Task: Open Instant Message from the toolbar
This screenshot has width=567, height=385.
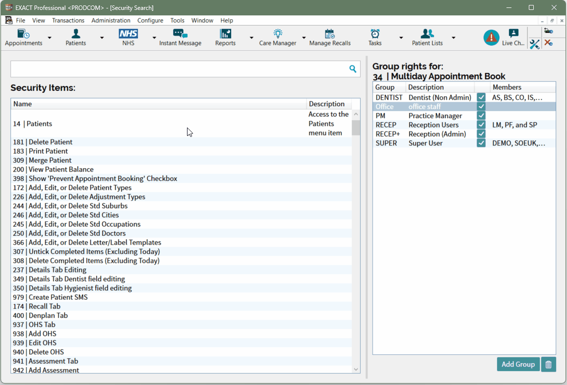Action: [180, 34]
